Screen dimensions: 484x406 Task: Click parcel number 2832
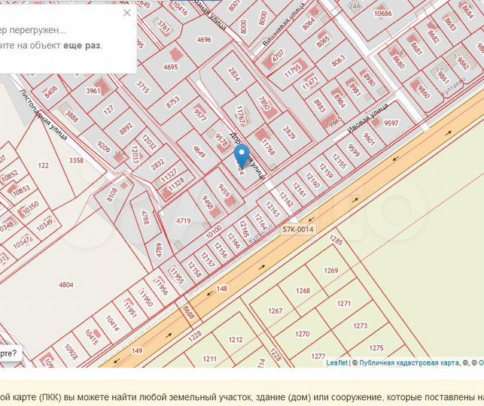click(157, 165)
